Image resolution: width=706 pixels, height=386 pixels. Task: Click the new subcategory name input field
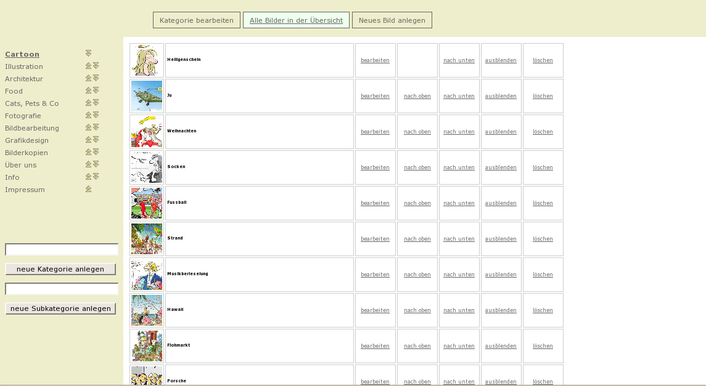click(x=62, y=289)
